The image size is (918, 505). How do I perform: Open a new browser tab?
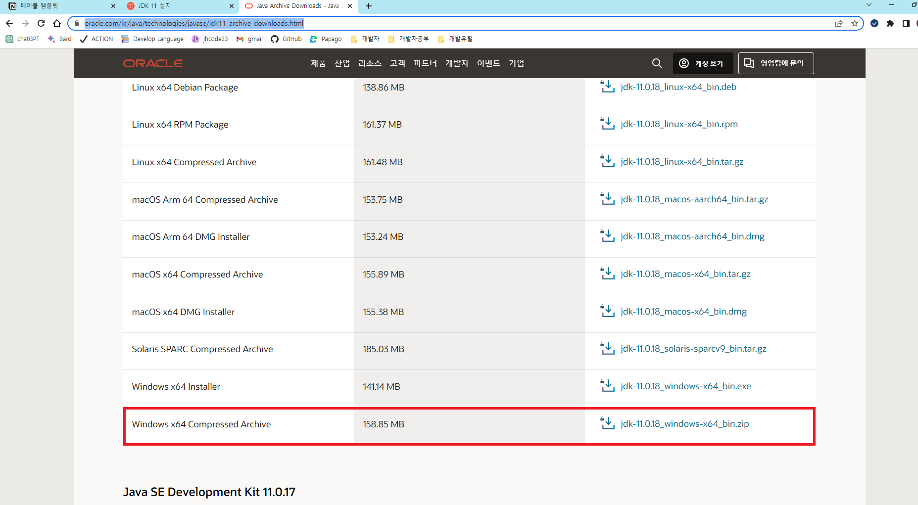coord(369,6)
